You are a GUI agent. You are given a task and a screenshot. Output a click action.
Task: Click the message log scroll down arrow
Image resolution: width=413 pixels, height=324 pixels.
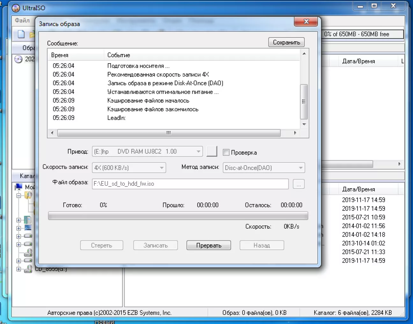pos(304,124)
